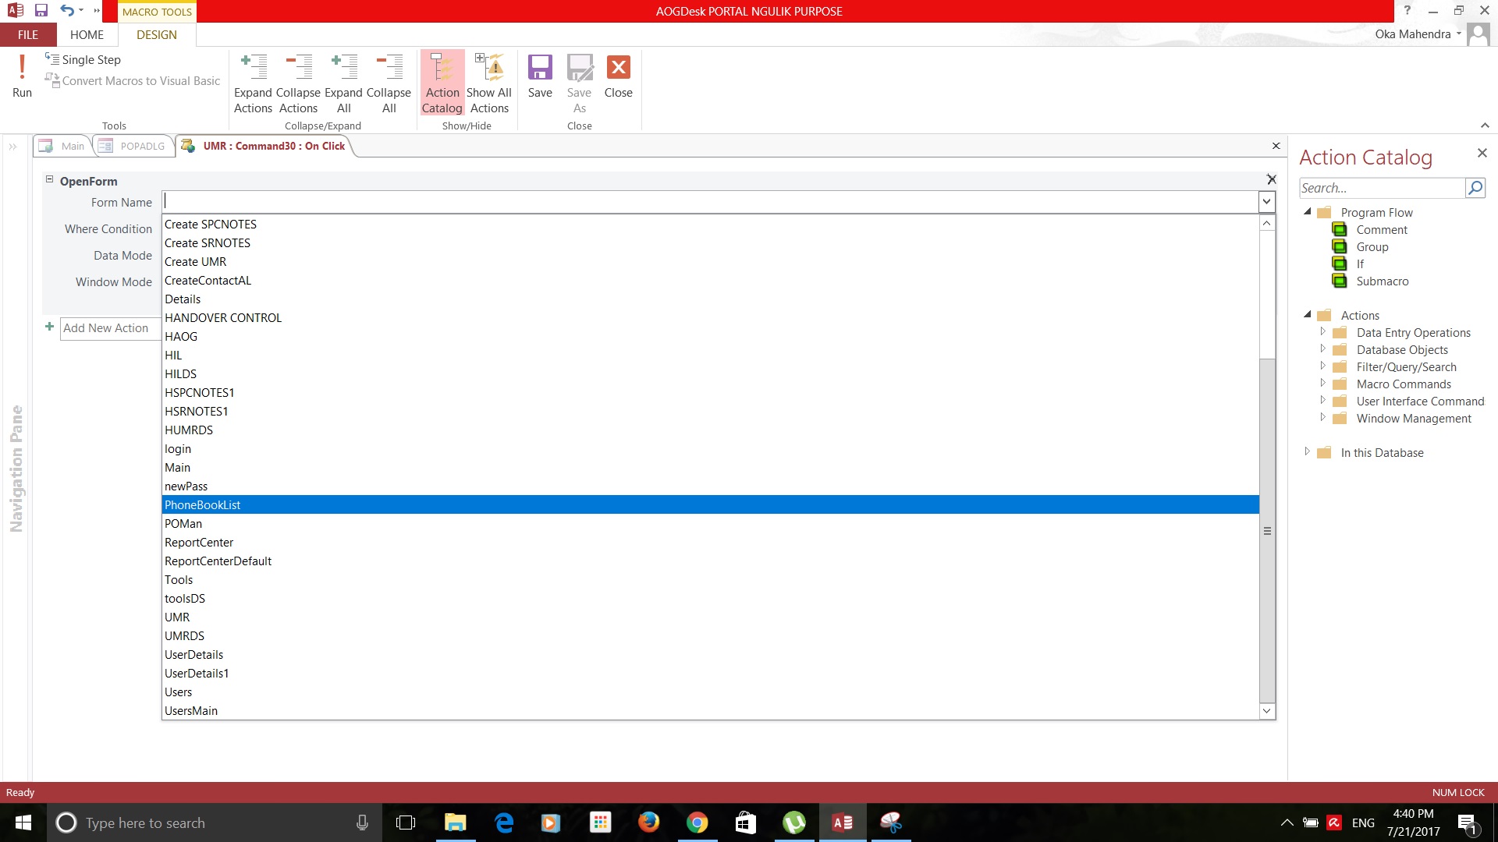Open the POPADLG tab
This screenshot has width=1498, height=842.
pos(142,146)
